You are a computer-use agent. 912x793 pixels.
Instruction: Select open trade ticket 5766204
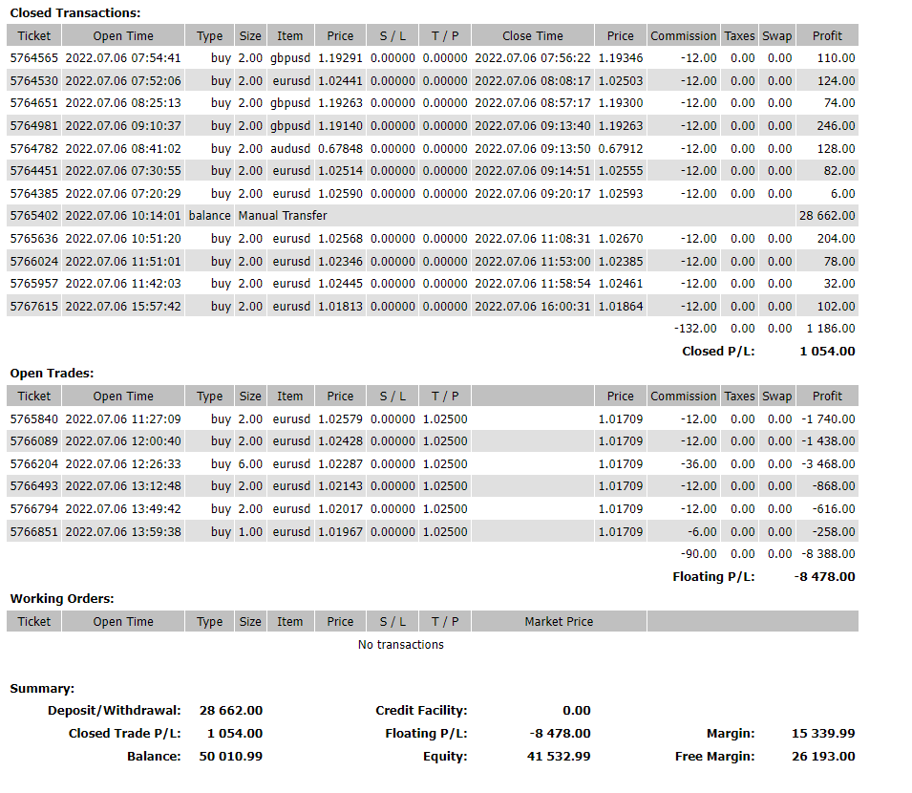coord(34,463)
